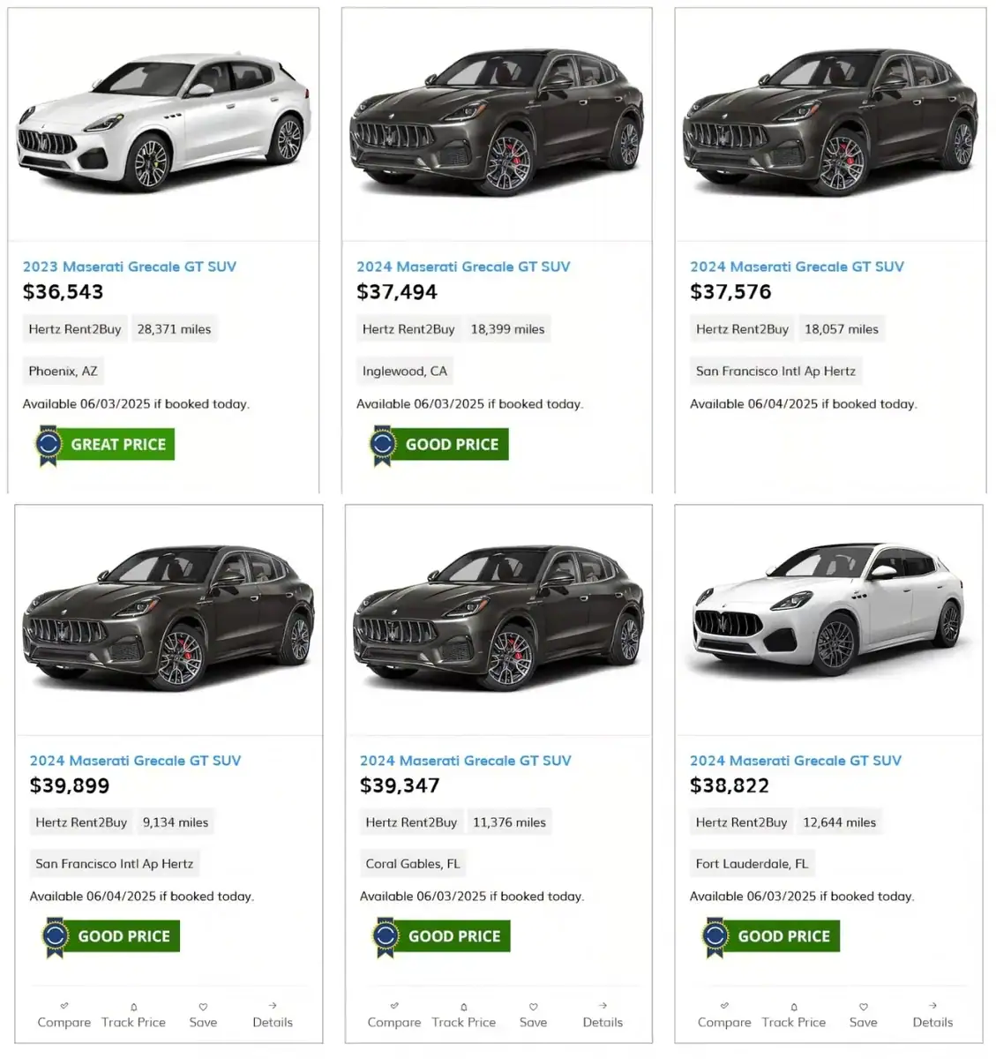Open Details arrow for the $39,899 listing
996x1059 pixels.
pyautogui.click(x=273, y=1006)
